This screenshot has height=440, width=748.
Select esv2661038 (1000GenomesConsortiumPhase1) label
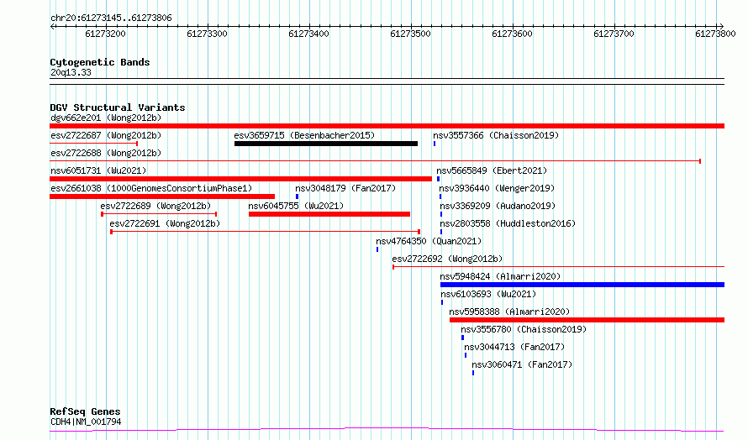[151, 188]
